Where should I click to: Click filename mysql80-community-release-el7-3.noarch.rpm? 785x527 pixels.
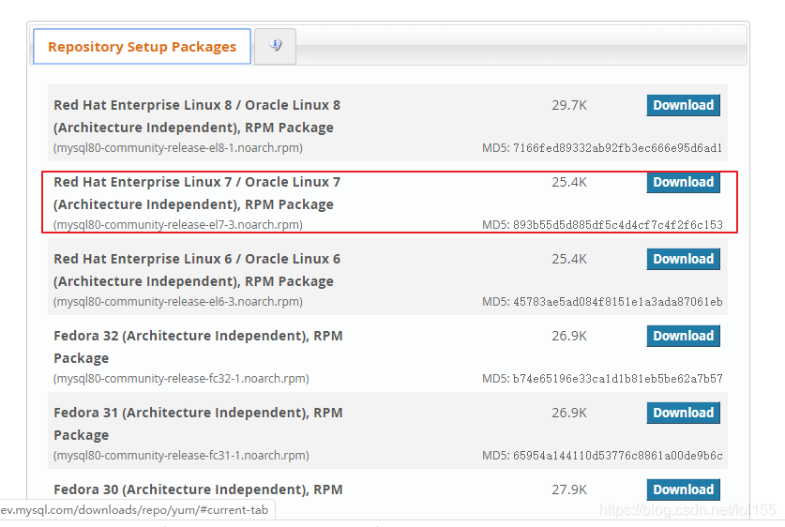pos(177,225)
